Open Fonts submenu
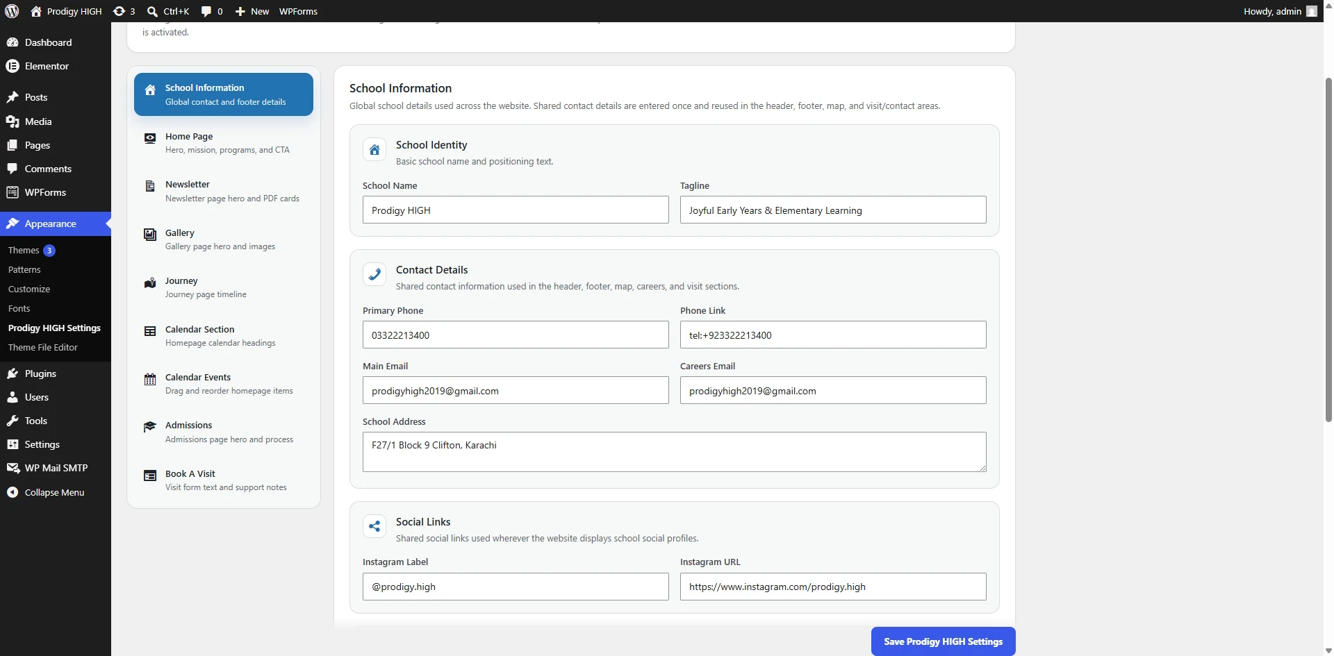The width and height of the screenshot is (1334, 656). tap(19, 308)
